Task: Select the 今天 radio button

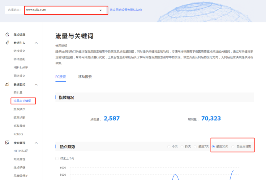Action: 169,147
